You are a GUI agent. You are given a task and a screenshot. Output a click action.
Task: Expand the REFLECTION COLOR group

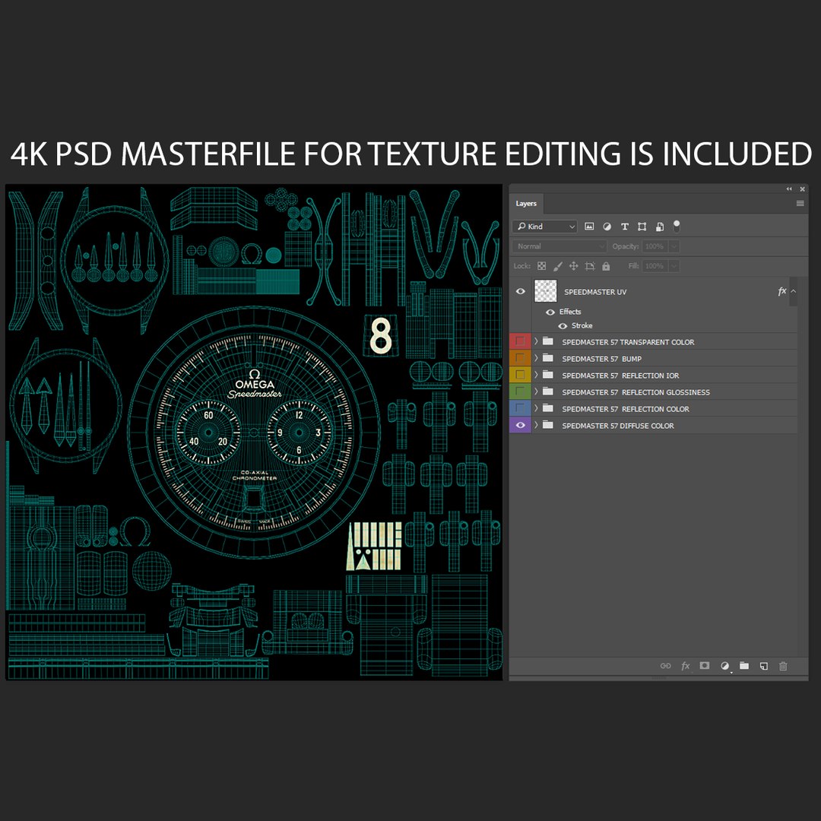tap(536, 408)
